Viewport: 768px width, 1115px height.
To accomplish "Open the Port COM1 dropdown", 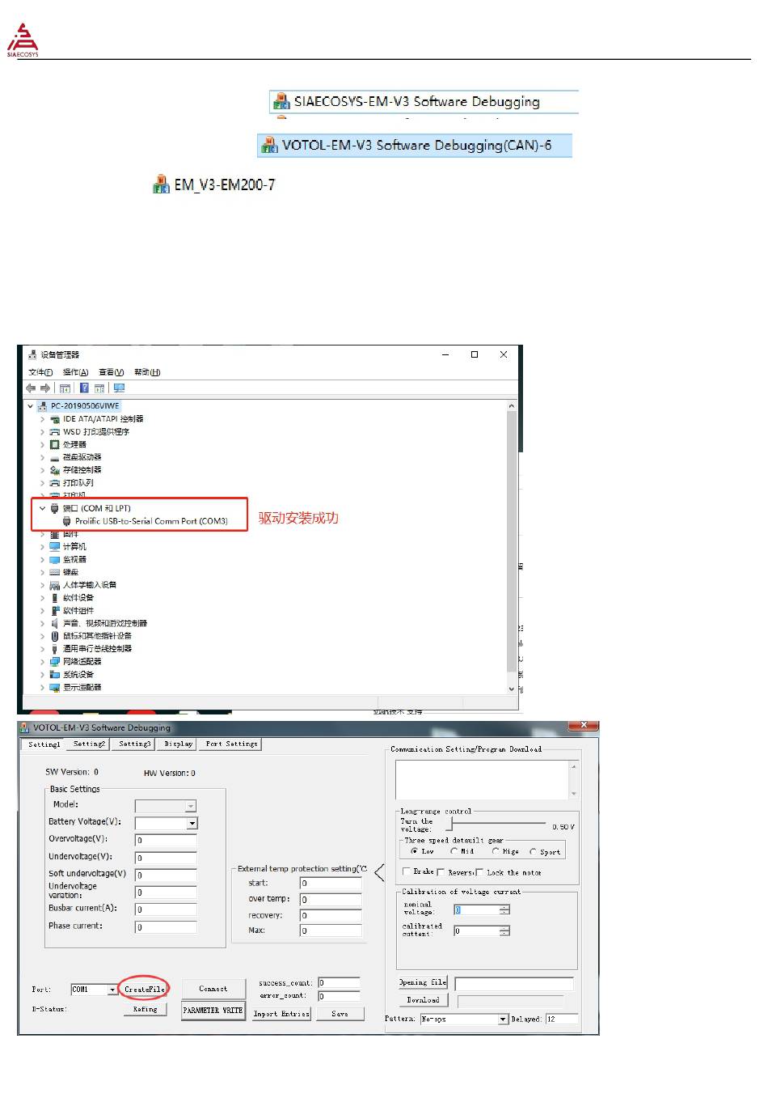I will click(112, 990).
